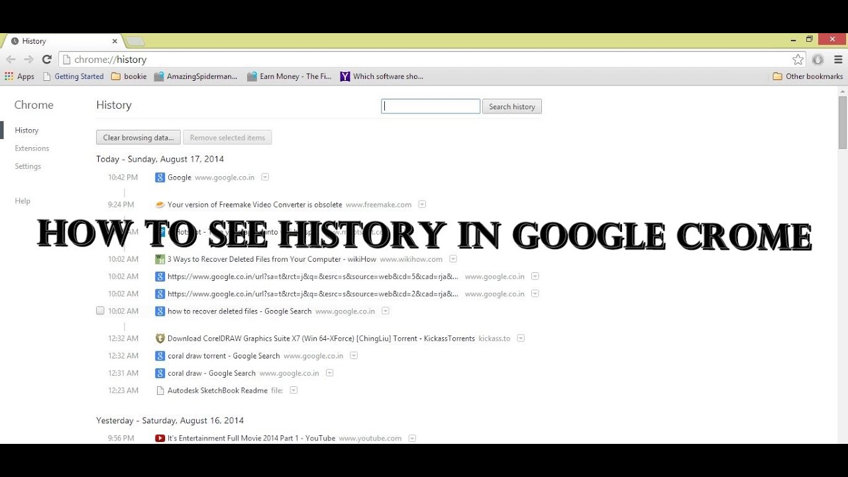Viewport: 848px width, 477px height.
Task: Open 'Your version of Freemake Video Converter is obsolete' link
Action: click(254, 205)
